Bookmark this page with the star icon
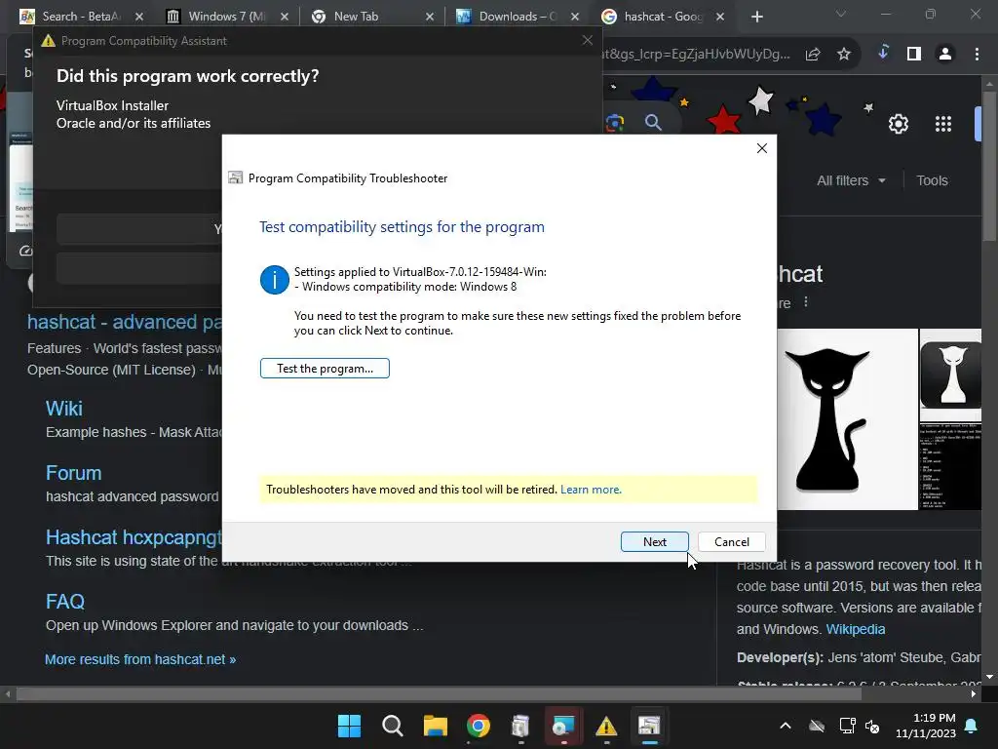The height and width of the screenshot is (749, 998). [844, 55]
